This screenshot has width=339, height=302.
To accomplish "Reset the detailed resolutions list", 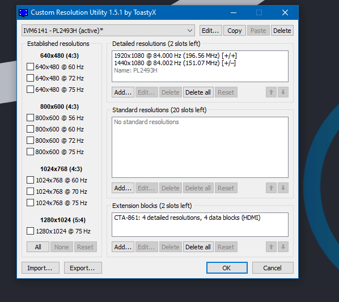I will pos(226,92).
